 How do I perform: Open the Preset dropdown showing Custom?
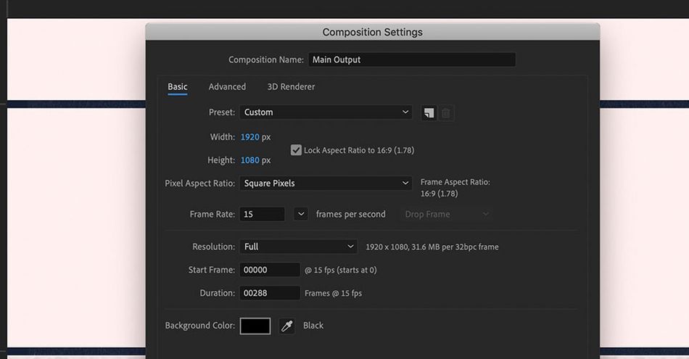(326, 112)
